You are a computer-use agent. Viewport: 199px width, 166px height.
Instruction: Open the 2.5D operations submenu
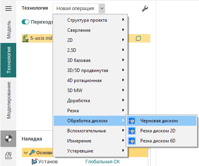tap(91, 50)
